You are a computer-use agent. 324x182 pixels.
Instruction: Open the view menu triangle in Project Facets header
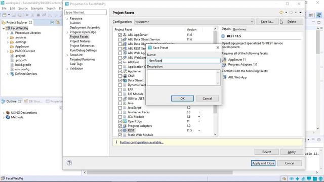click(x=300, y=13)
